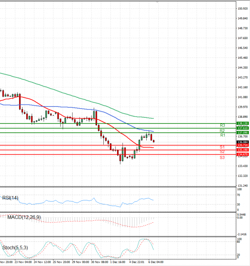
Task: Click the RSI scale value 30
Action: point(238,204)
